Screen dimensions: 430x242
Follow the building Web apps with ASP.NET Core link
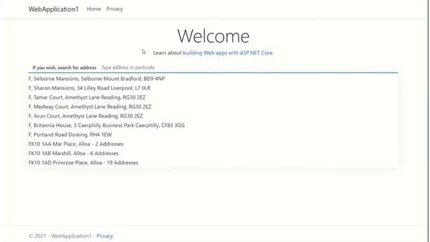tap(228, 52)
